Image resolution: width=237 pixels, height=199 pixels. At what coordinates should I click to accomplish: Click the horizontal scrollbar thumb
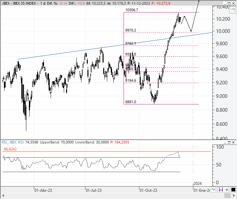click(227, 196)
